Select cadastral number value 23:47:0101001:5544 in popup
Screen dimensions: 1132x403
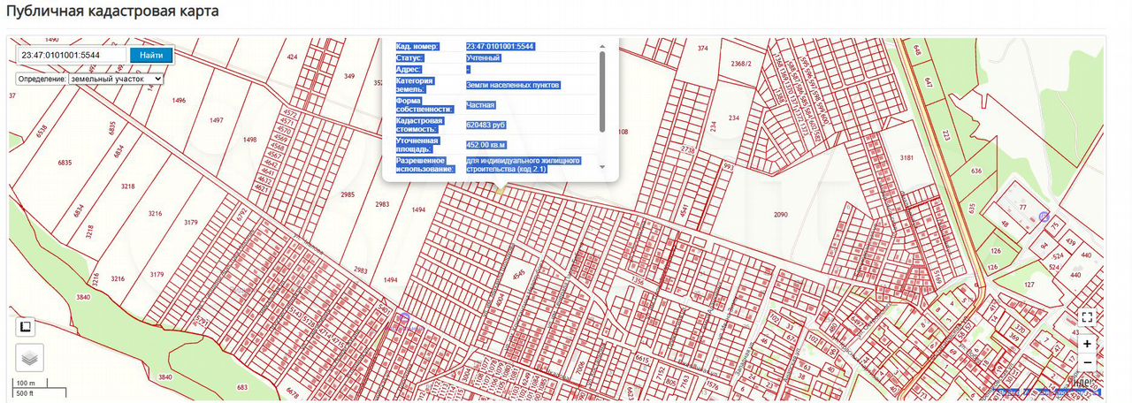501,47
